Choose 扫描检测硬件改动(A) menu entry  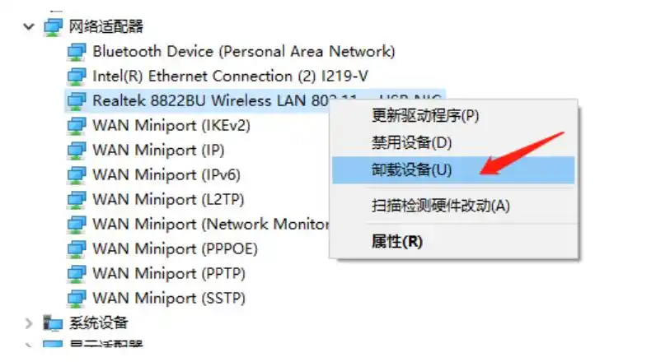tap(441, 206)
